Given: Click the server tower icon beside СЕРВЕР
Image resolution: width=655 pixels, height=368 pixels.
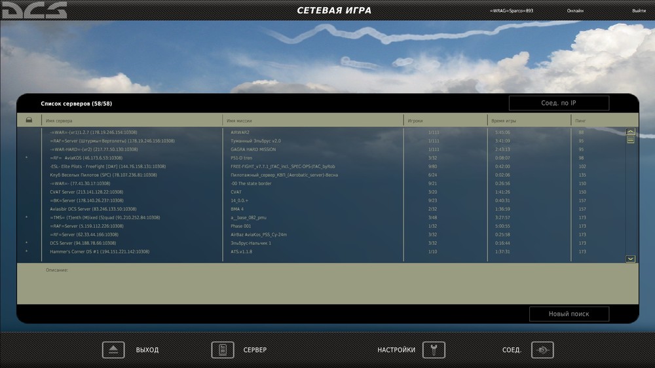Looking at the screenshot, I should tap(222, 350).
